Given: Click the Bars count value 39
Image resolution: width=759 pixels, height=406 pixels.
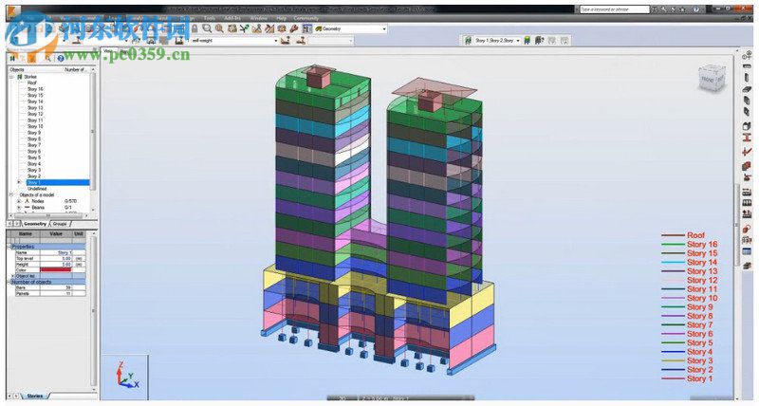Looking at the screenshot, I should [x=56, y=287].
